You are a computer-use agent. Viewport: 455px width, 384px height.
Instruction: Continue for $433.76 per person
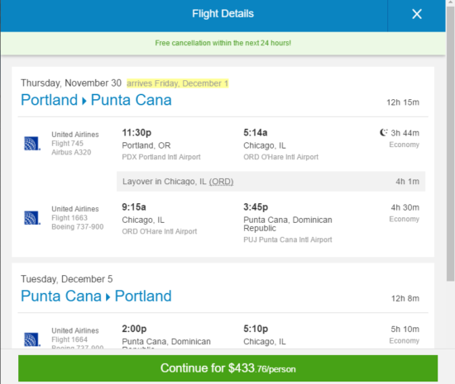coord(227,368)
